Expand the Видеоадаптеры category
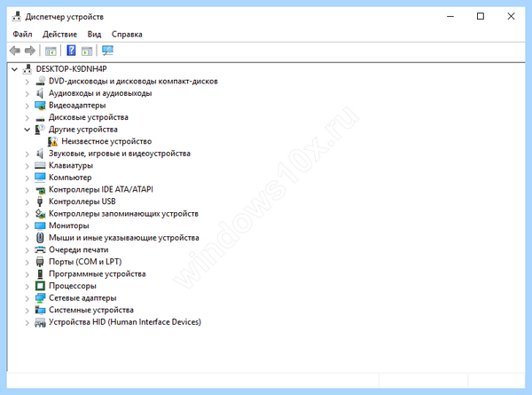This screenshot has width=532, height=395. pyautogui.click(x=27, y=106)
